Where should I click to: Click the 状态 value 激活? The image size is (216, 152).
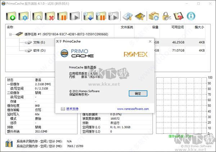pyautogui.click(x=38, y=80)
